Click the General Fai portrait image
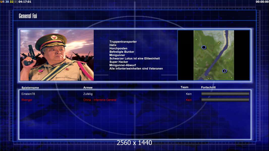Image resolution: width=269 pixels, height=151 pixels. [x=57, y=55]
